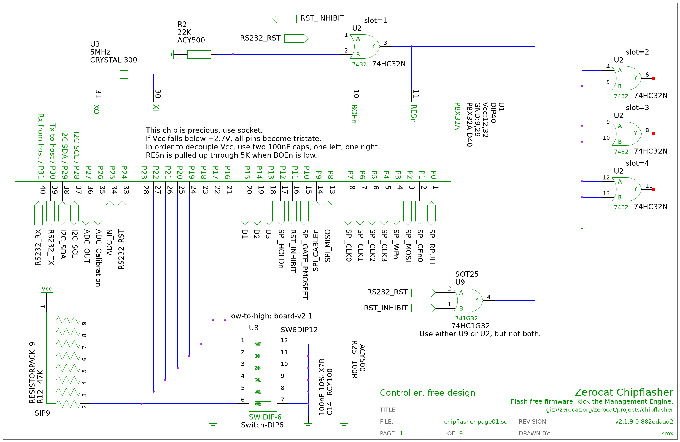Select the BOEn pin label on U1

(354, 114)
